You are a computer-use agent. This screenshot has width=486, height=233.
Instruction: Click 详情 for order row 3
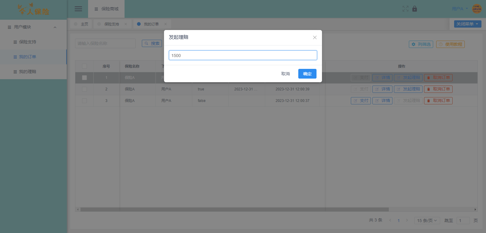pos(382,101)
